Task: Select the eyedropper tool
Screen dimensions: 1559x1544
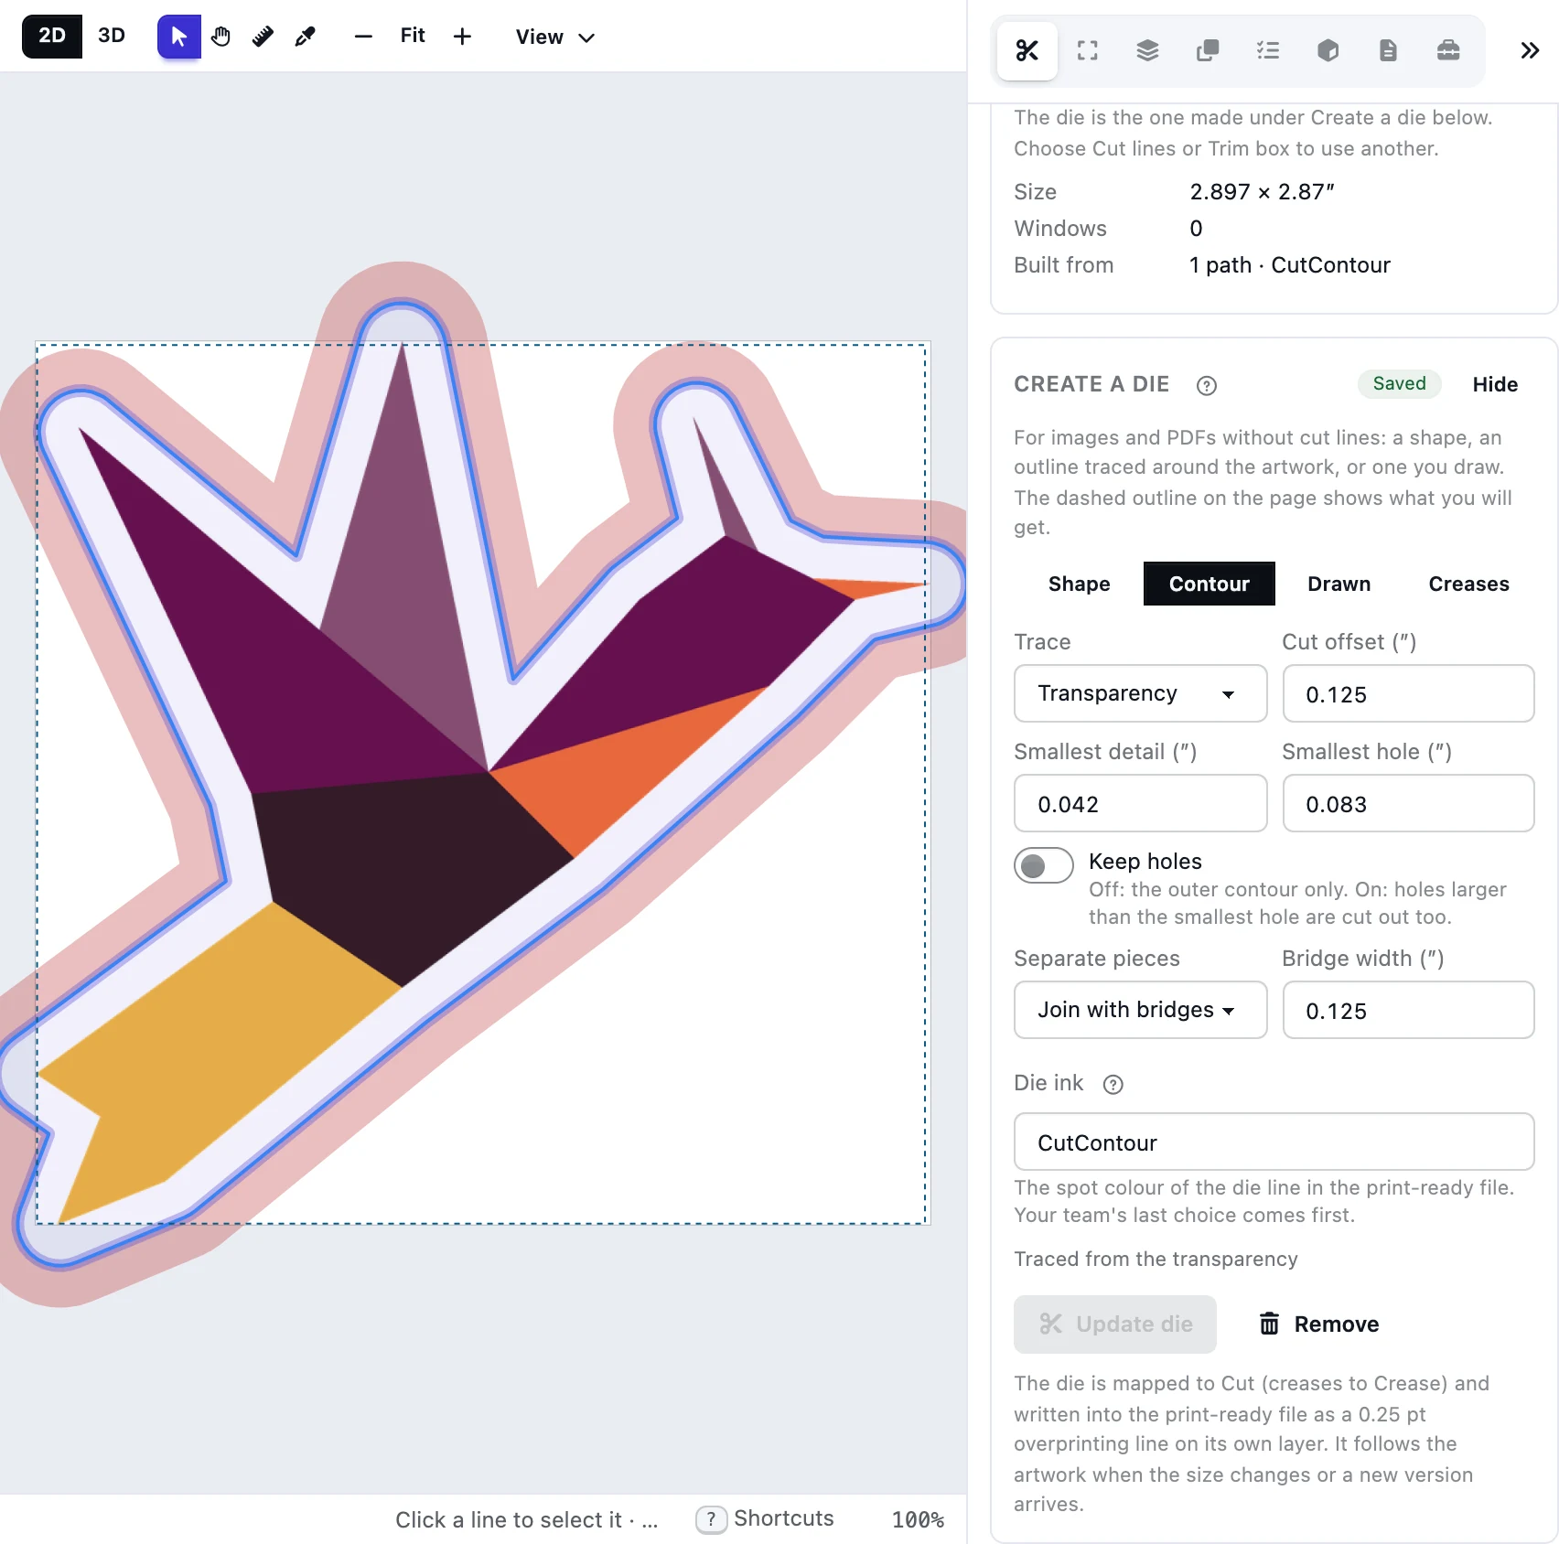Action: pos(305,37)
